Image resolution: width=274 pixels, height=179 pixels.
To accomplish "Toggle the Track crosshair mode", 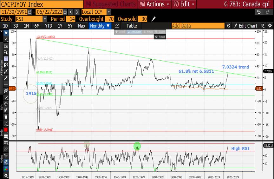I will pos(121,32).
